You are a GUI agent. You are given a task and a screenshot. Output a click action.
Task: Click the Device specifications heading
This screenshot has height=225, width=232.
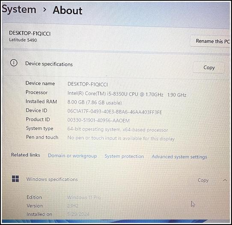tap(49, 64)
